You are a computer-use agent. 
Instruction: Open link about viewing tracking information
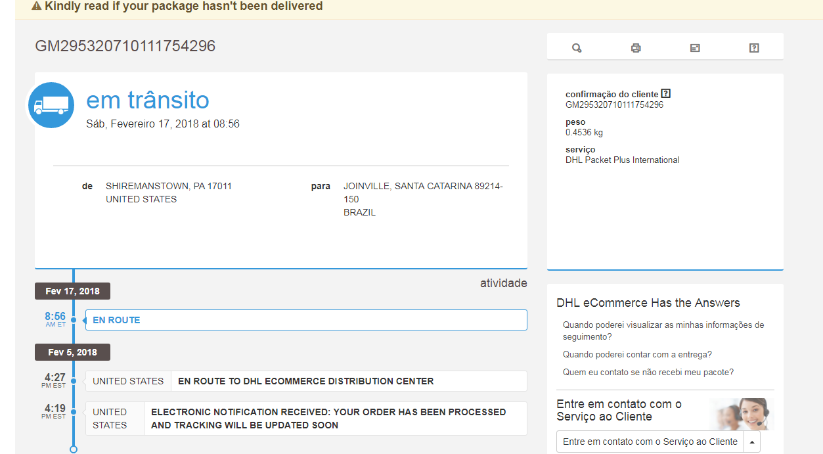(x=663, y=330)
